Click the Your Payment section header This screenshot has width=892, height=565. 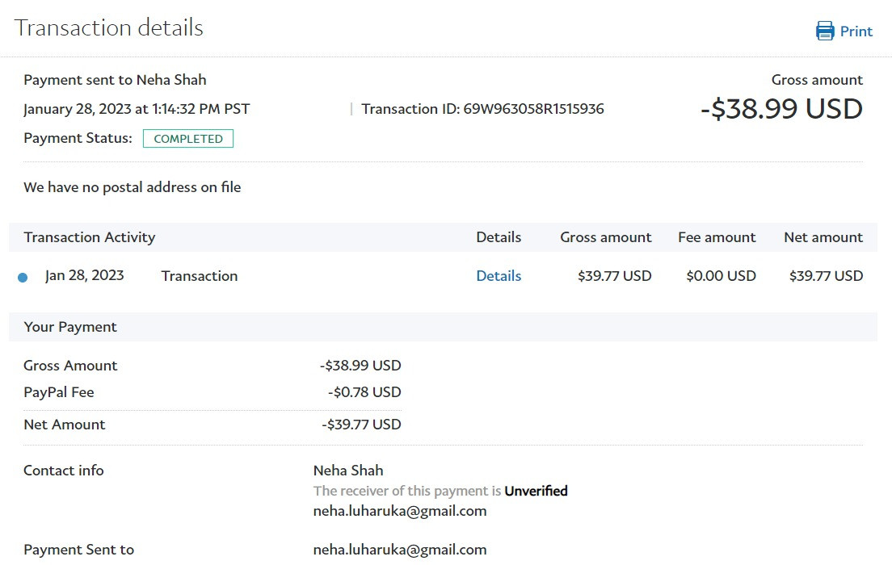click(70, 327)
